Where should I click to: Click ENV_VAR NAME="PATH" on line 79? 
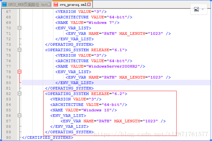(x=91, y=77)
